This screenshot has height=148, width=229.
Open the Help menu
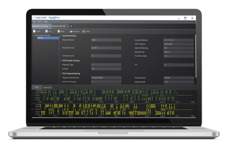click(45, 22)
